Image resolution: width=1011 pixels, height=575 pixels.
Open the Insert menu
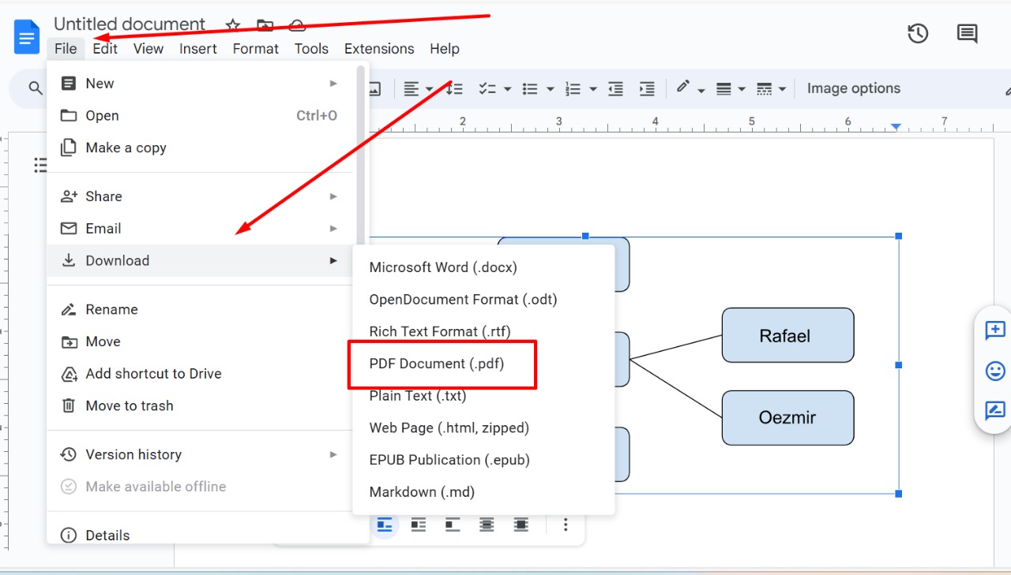click(198, 49)
